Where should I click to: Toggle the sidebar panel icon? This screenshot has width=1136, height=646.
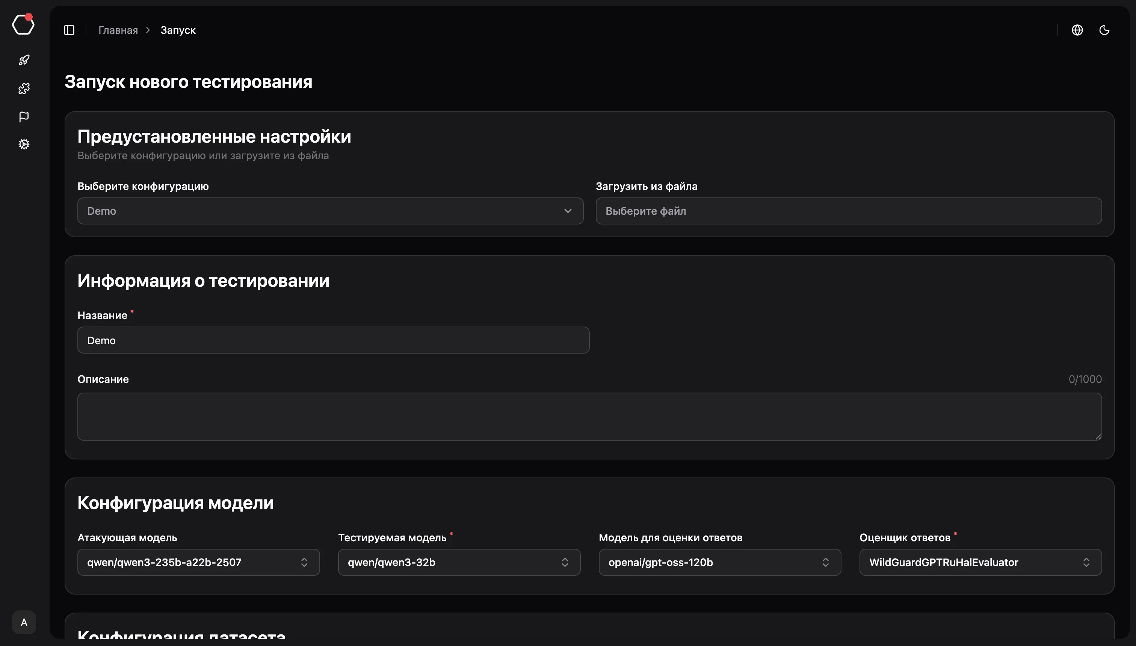(x=69, y=30)
